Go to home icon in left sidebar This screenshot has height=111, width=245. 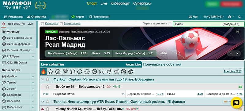pos(3,24)
